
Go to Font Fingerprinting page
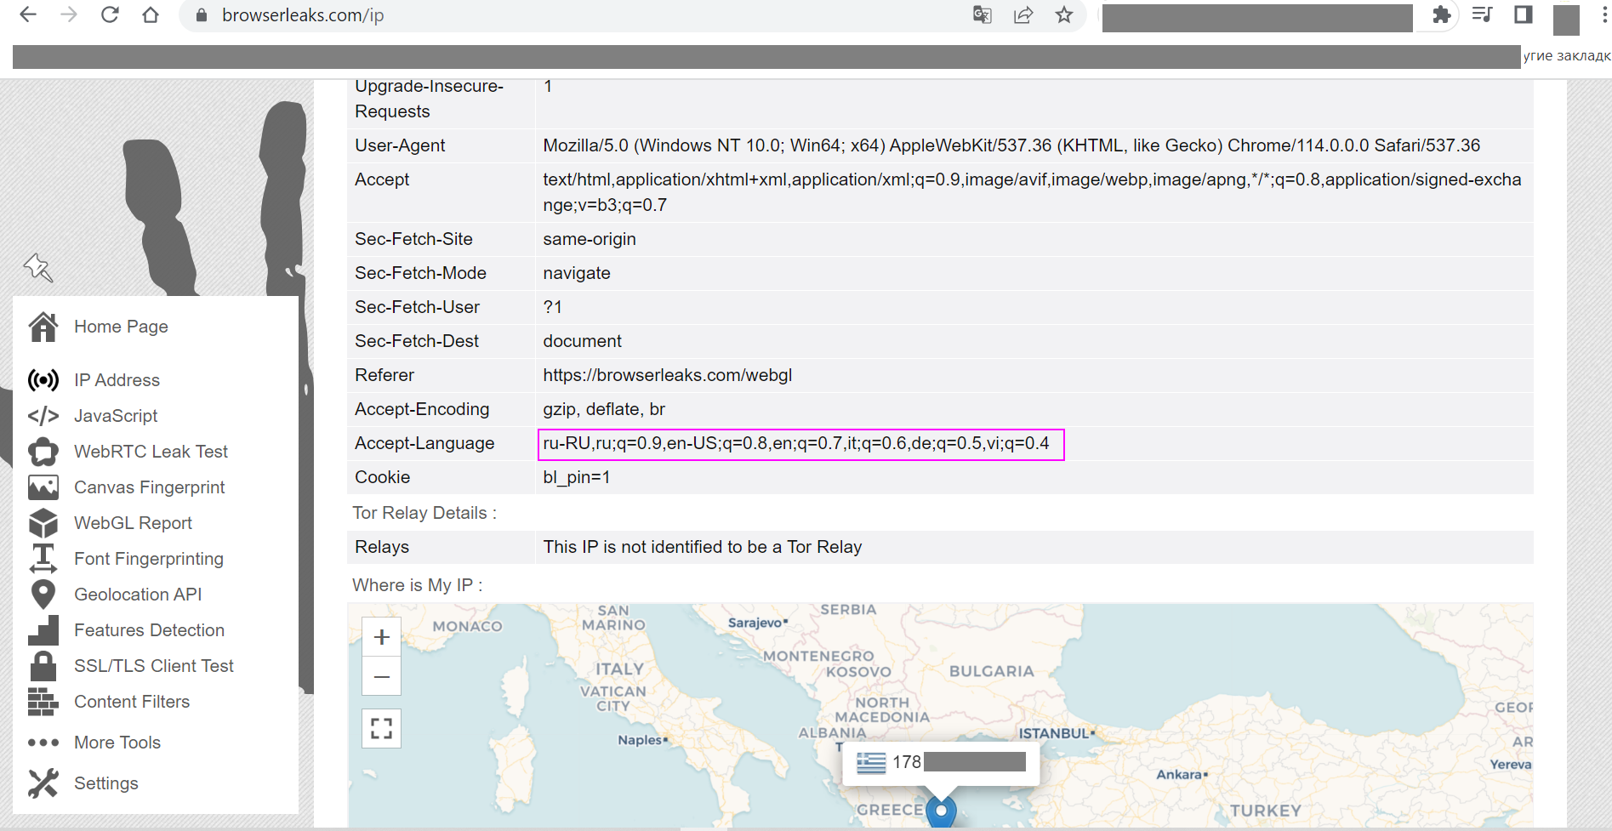148,559
